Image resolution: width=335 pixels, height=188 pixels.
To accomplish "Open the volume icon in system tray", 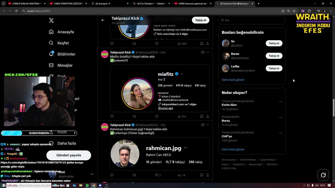I will click(x=317, y=185).
